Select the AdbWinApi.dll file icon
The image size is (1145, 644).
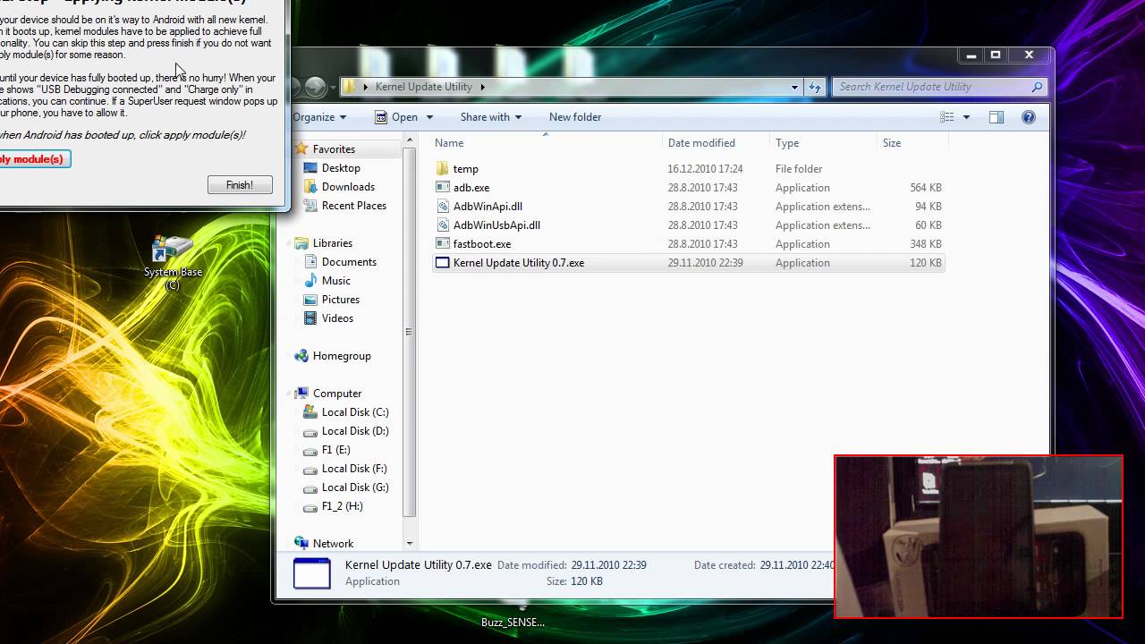pyautogui.click(x=442, y=206)
